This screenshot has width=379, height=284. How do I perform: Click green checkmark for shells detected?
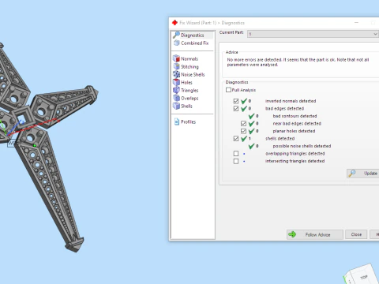[244, 138]
